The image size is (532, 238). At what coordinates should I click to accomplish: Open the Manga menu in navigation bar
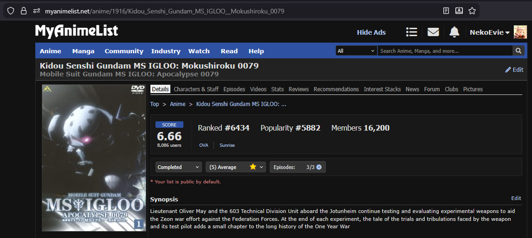(83, 51)
